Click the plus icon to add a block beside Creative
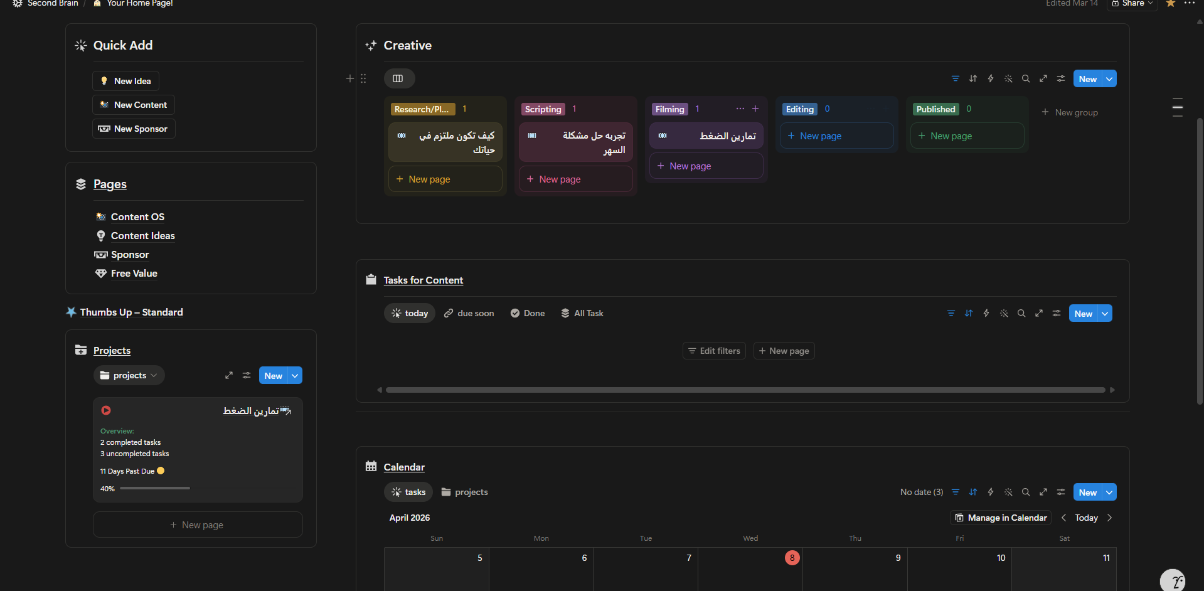Image resolution: width=1204 pixels, height=591 pixels. pos(349,78)
